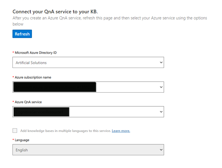Click the "Connect your QnA service" heading
This screenshot has height=168, width=222.
tap(55, 12)
